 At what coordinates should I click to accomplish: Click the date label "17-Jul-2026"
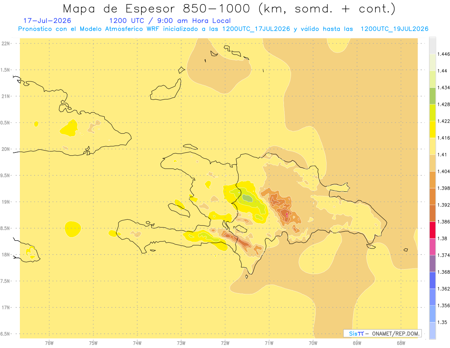(47, 21)
